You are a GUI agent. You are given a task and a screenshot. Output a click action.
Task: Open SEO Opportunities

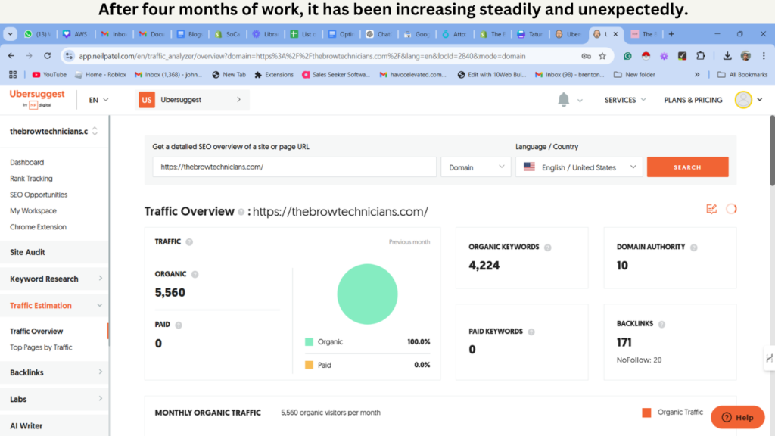click(39, 195)
